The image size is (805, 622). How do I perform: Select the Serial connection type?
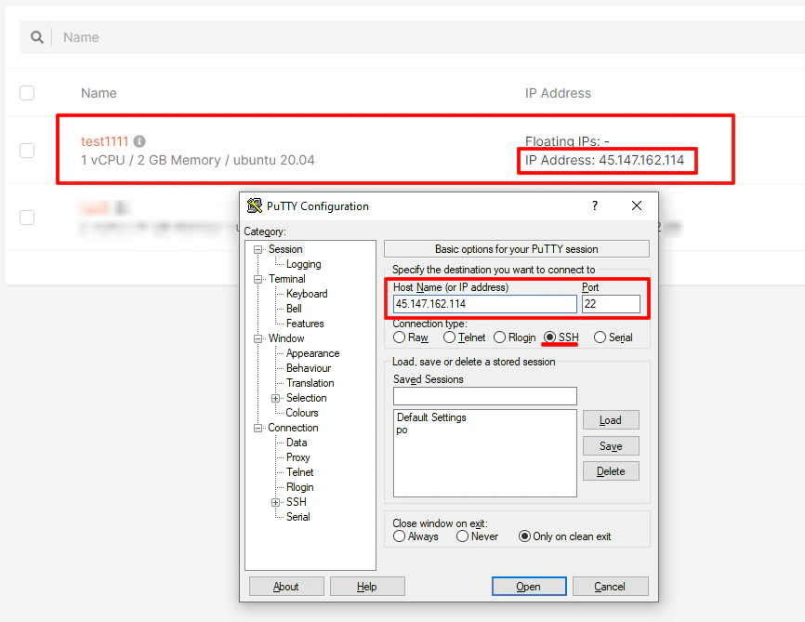tap(600, 337)
